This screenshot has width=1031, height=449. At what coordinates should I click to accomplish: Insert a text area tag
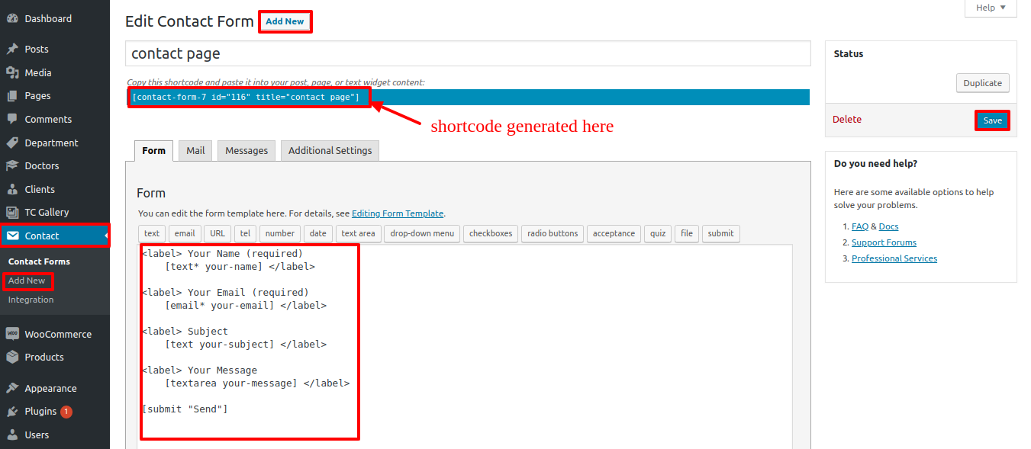pos(358,233)
